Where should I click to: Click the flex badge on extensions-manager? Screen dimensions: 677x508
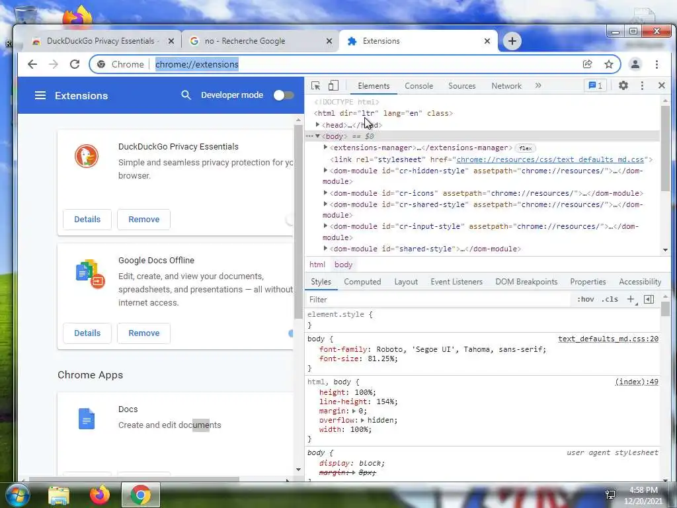pyautogui.click(x=526, y=148)
